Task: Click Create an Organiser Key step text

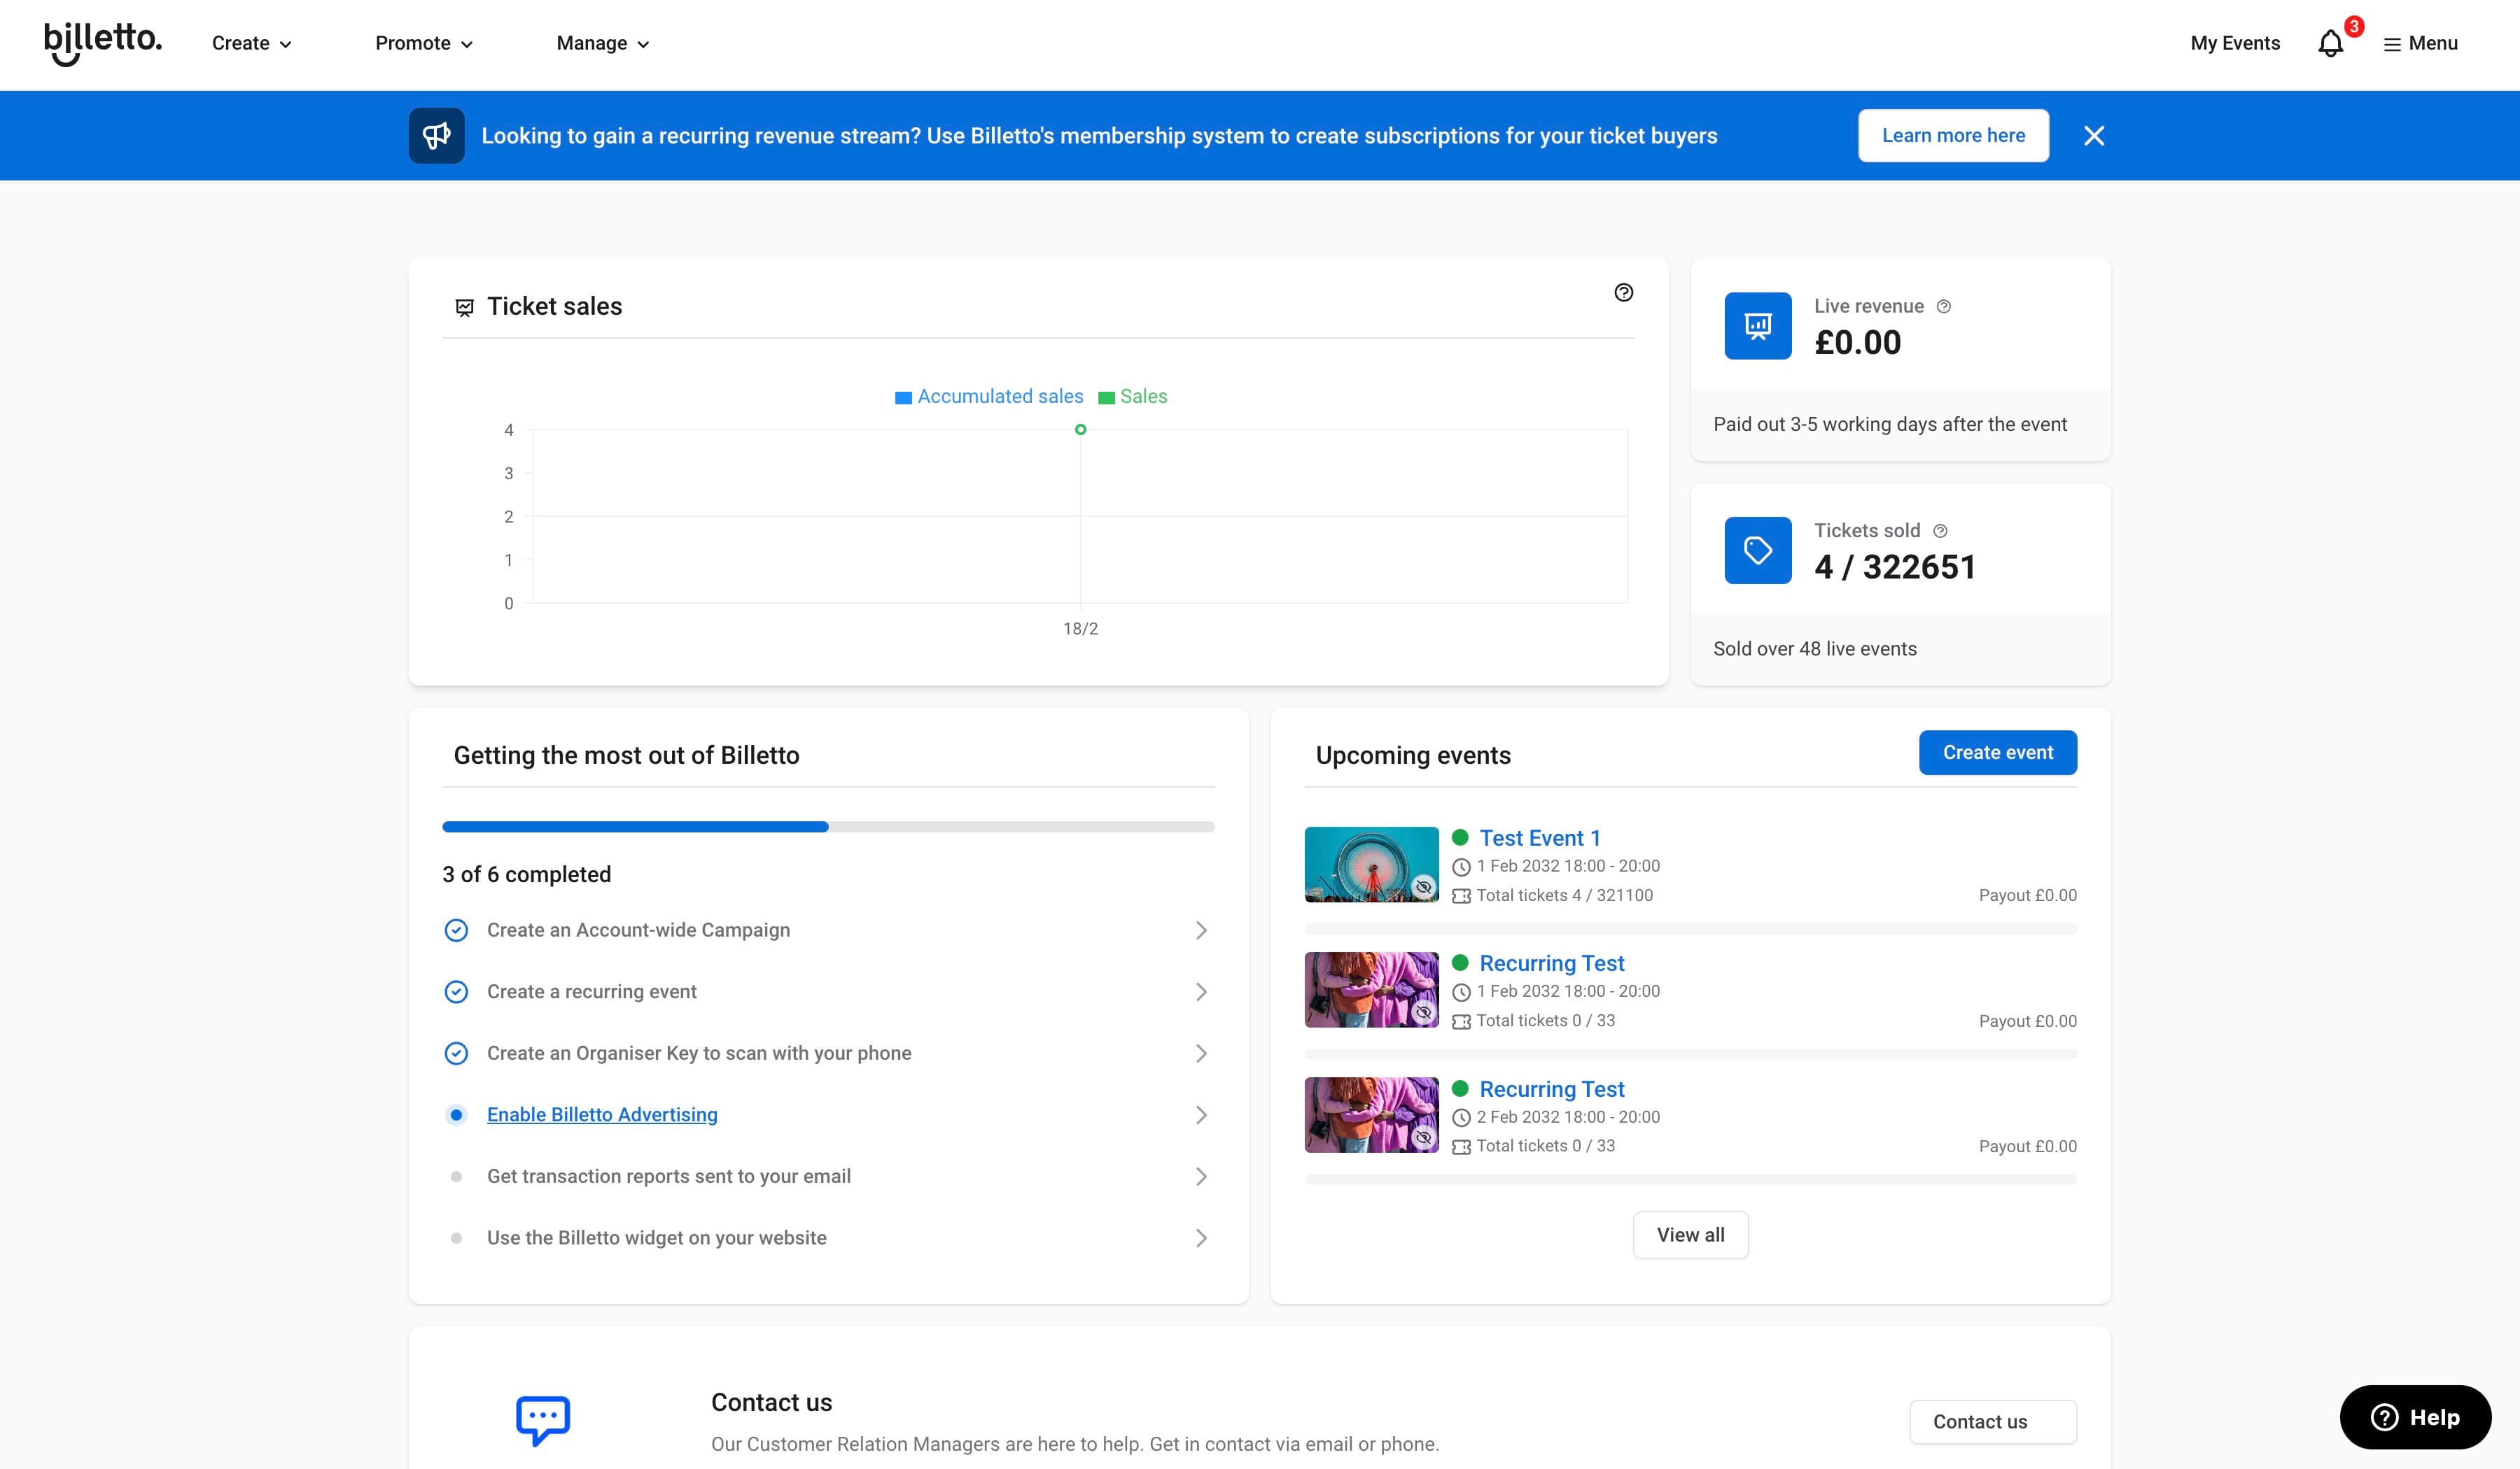Action: click(x=699, y=1053)
